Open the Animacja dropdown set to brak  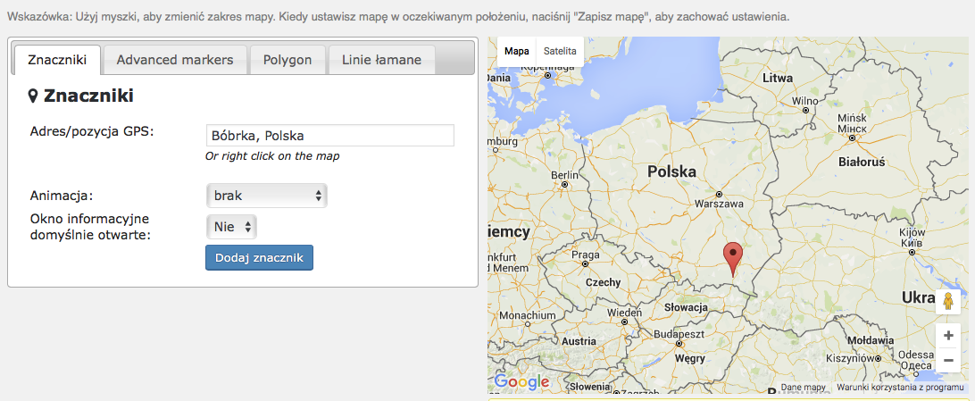pos(267,196)
